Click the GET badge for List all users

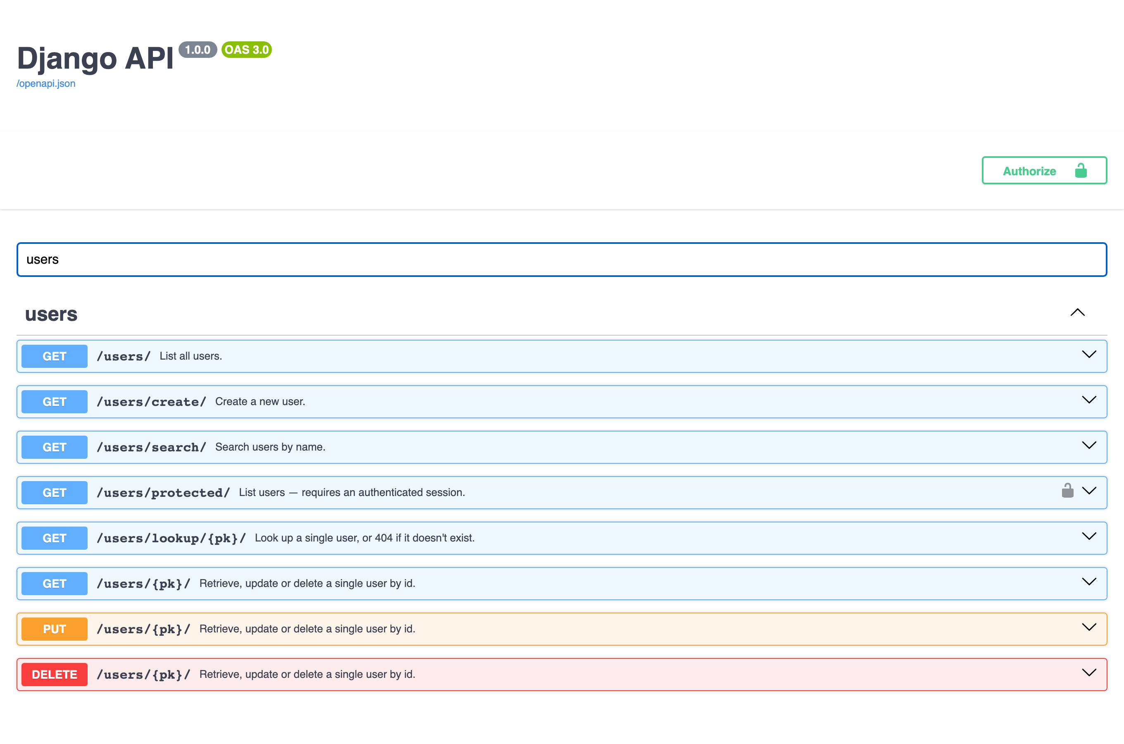55,356
